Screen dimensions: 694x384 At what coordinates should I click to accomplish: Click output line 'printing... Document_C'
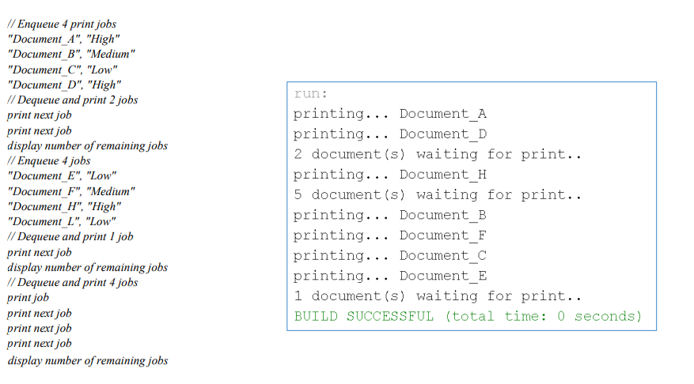tap(390, 256)
